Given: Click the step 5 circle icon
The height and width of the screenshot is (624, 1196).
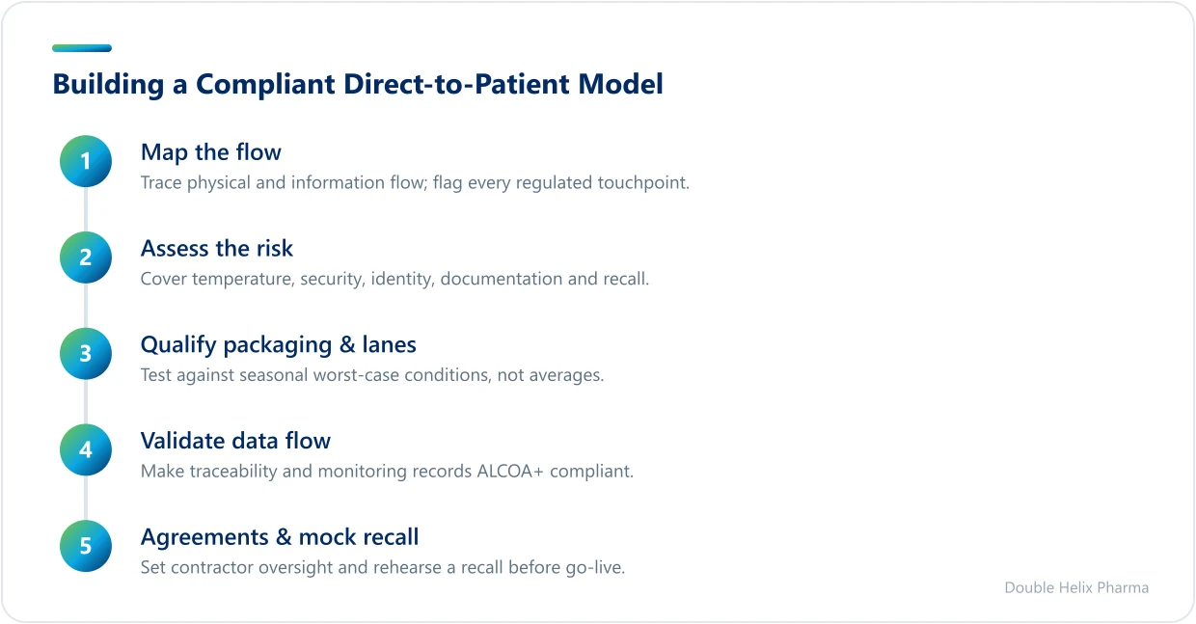Looking at the screenshot, I should tap(86, 547).
